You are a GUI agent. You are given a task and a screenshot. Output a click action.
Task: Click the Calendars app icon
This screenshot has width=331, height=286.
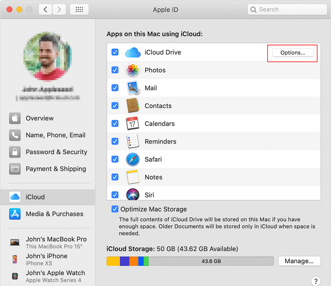[x=133, y=124]
